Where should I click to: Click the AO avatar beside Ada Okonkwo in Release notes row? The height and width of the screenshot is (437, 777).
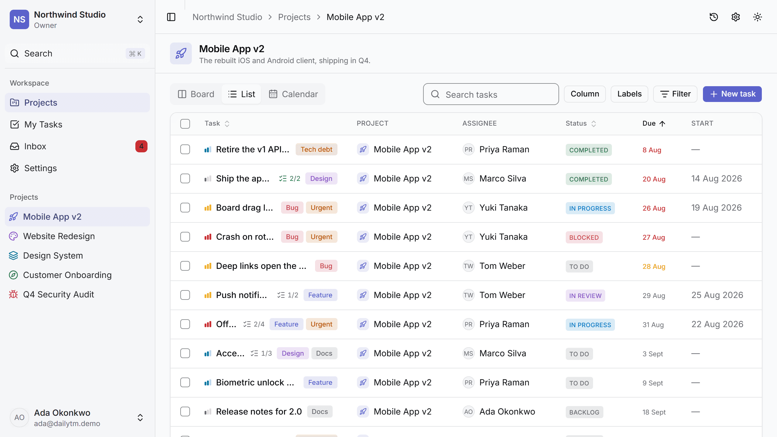(468, 412)
